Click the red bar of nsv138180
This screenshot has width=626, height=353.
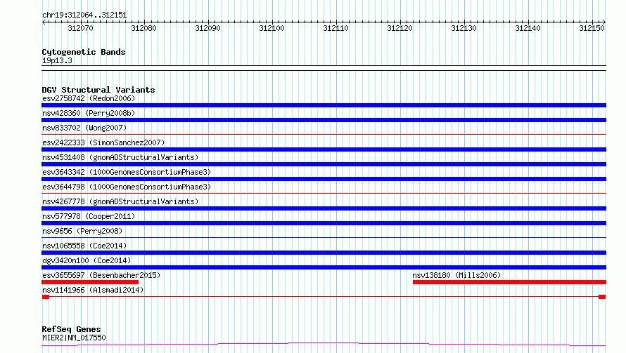coord(509,282)
